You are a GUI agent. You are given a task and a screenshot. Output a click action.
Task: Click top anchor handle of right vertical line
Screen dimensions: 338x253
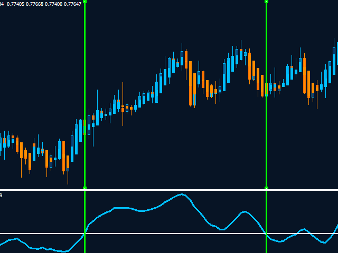[266, 2]
